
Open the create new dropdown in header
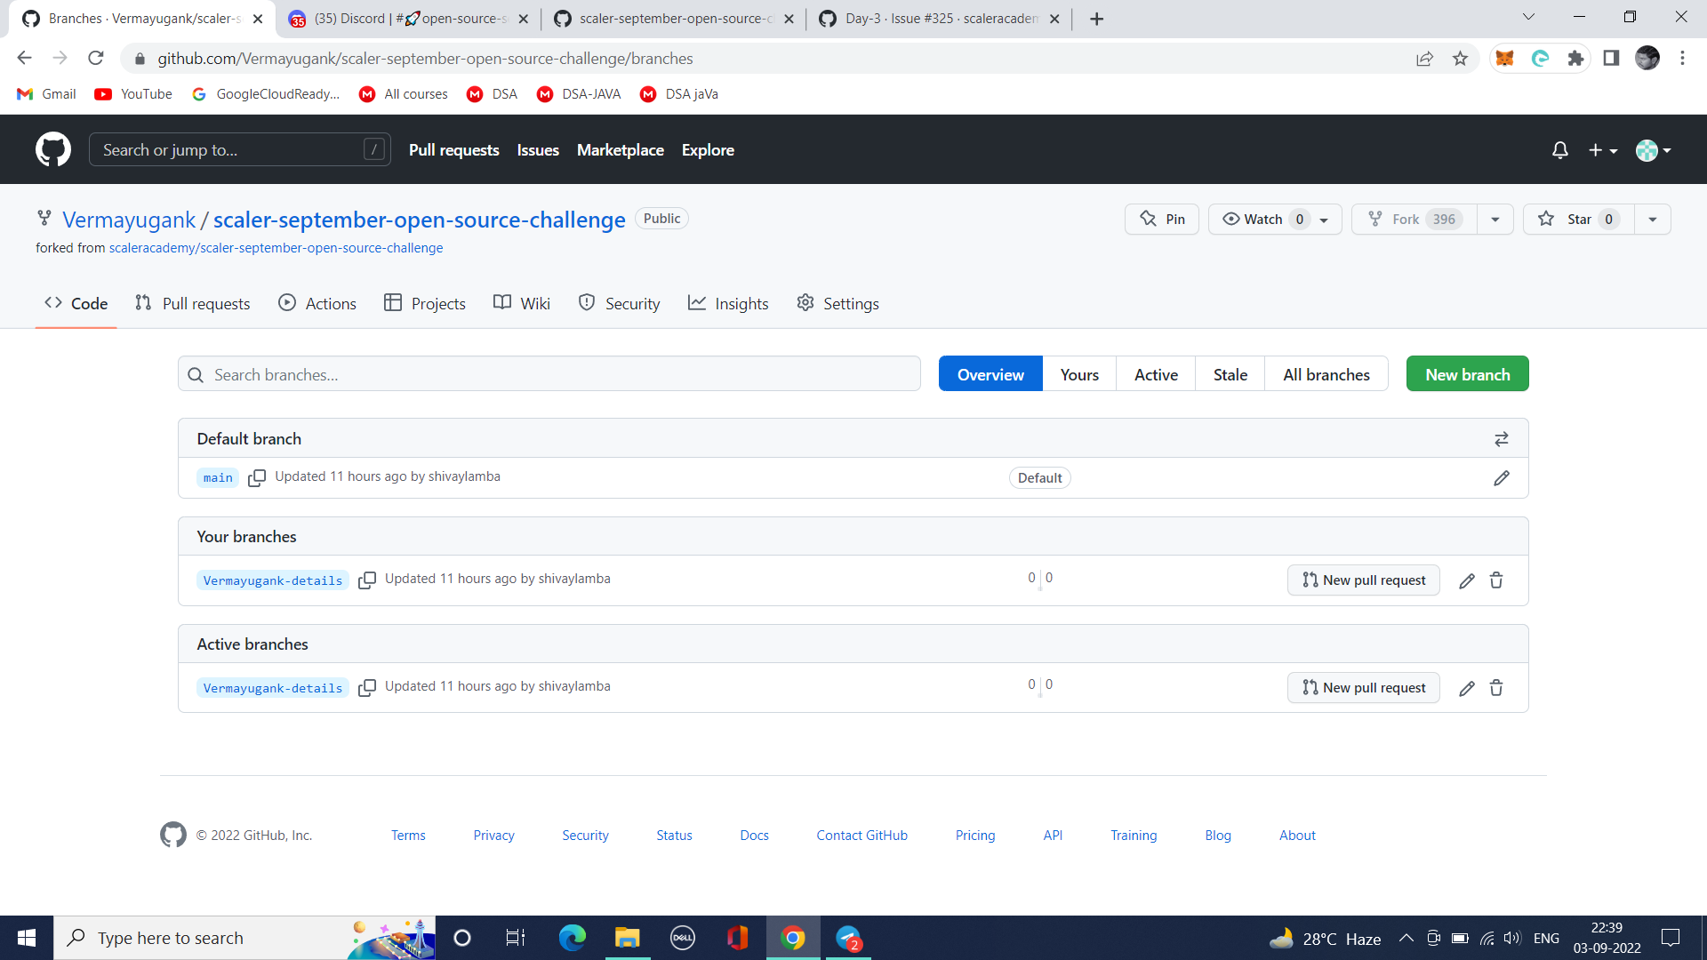click(x=1602, y=149)
